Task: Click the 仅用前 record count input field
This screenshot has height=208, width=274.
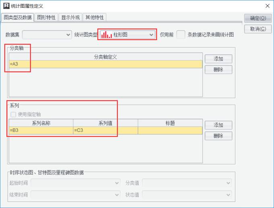Action: point(181,35)
